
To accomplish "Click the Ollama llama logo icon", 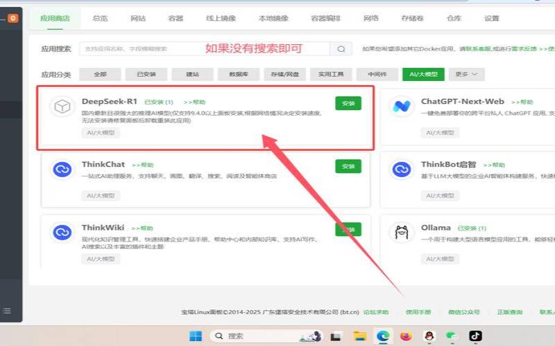I will 401,233.
